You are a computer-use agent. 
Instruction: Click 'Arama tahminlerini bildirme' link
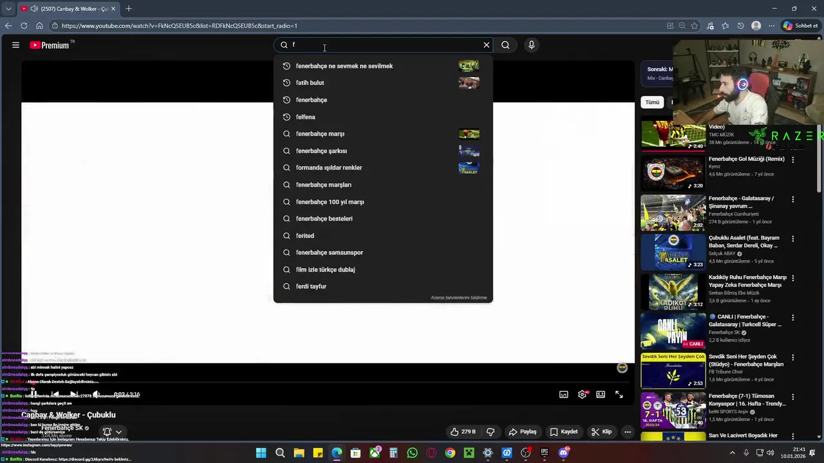[x=458, y=298]
